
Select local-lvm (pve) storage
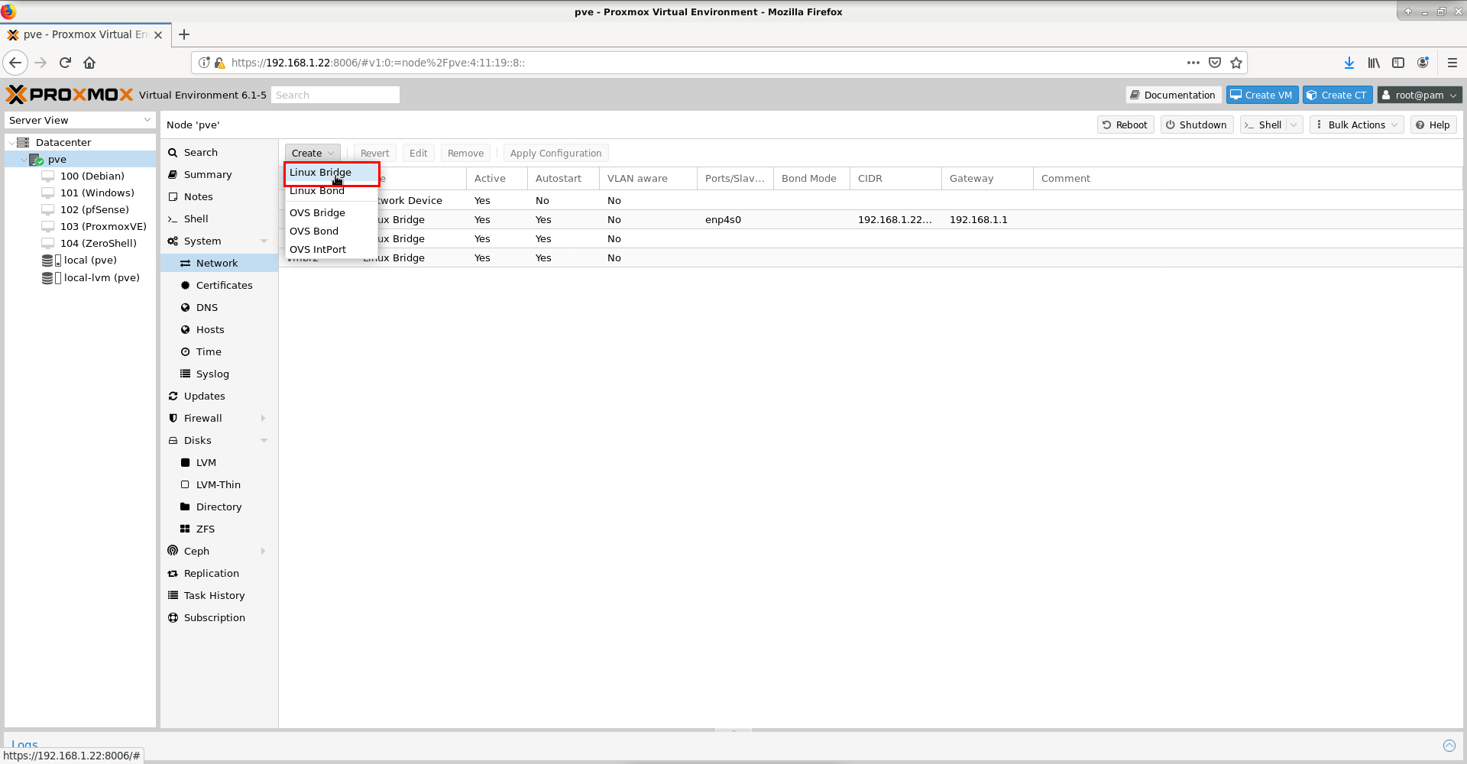click(x=101, y=278)
